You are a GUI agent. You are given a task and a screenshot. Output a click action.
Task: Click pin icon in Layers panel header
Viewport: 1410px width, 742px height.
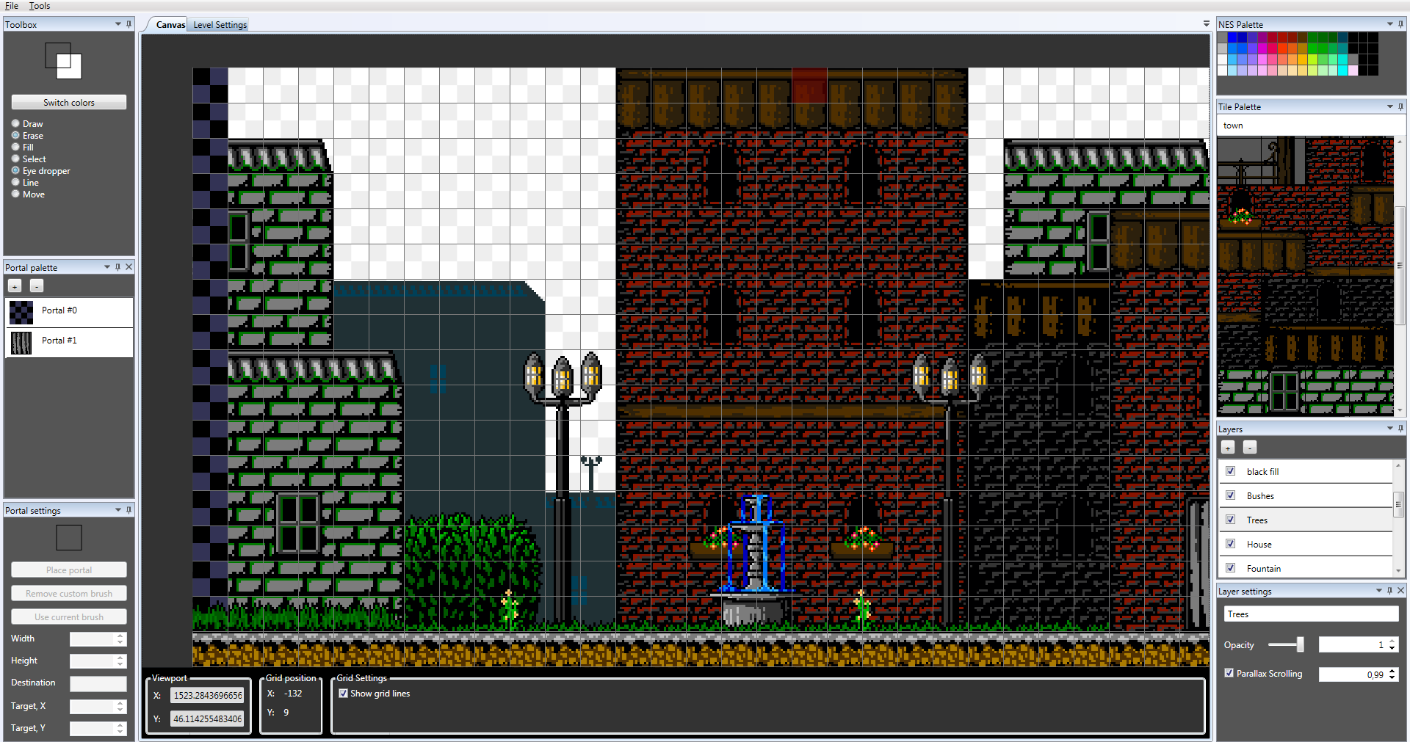click(x=1400, y=429)
